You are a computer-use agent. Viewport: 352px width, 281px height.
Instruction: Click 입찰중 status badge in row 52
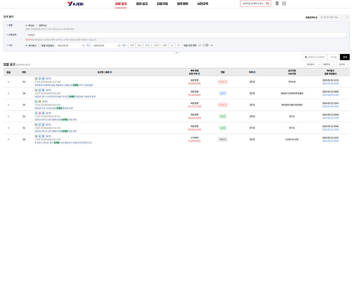click(223, 116)
